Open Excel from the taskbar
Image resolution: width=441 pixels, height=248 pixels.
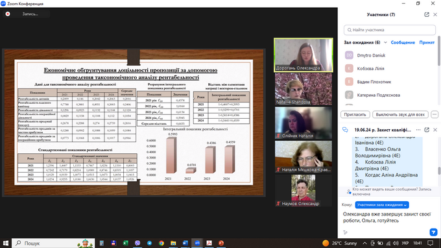tap(125, 243)
